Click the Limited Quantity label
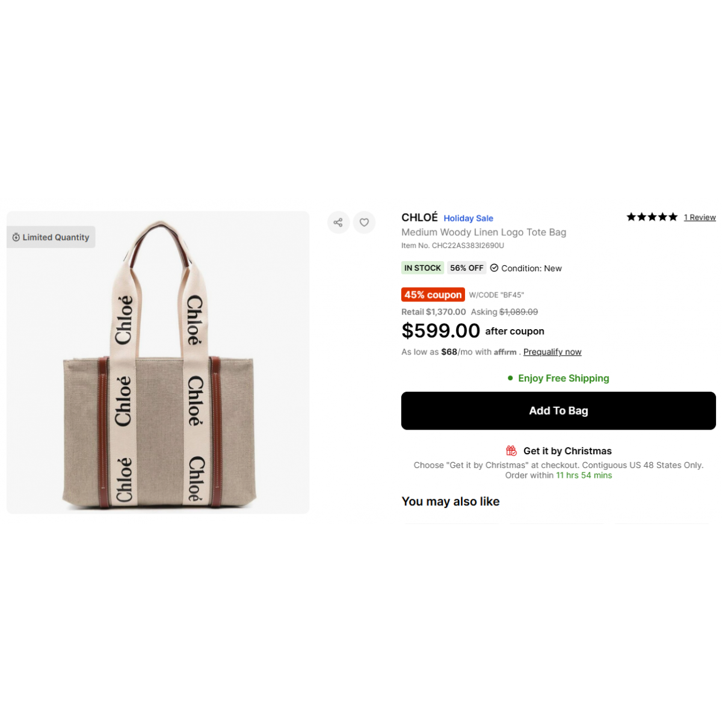Viewport: 722px width, 722px height. 56,237
